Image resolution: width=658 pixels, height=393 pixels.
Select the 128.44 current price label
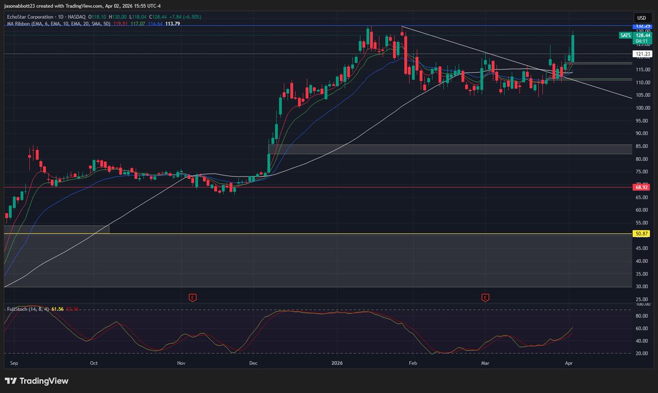pos(642,35)
